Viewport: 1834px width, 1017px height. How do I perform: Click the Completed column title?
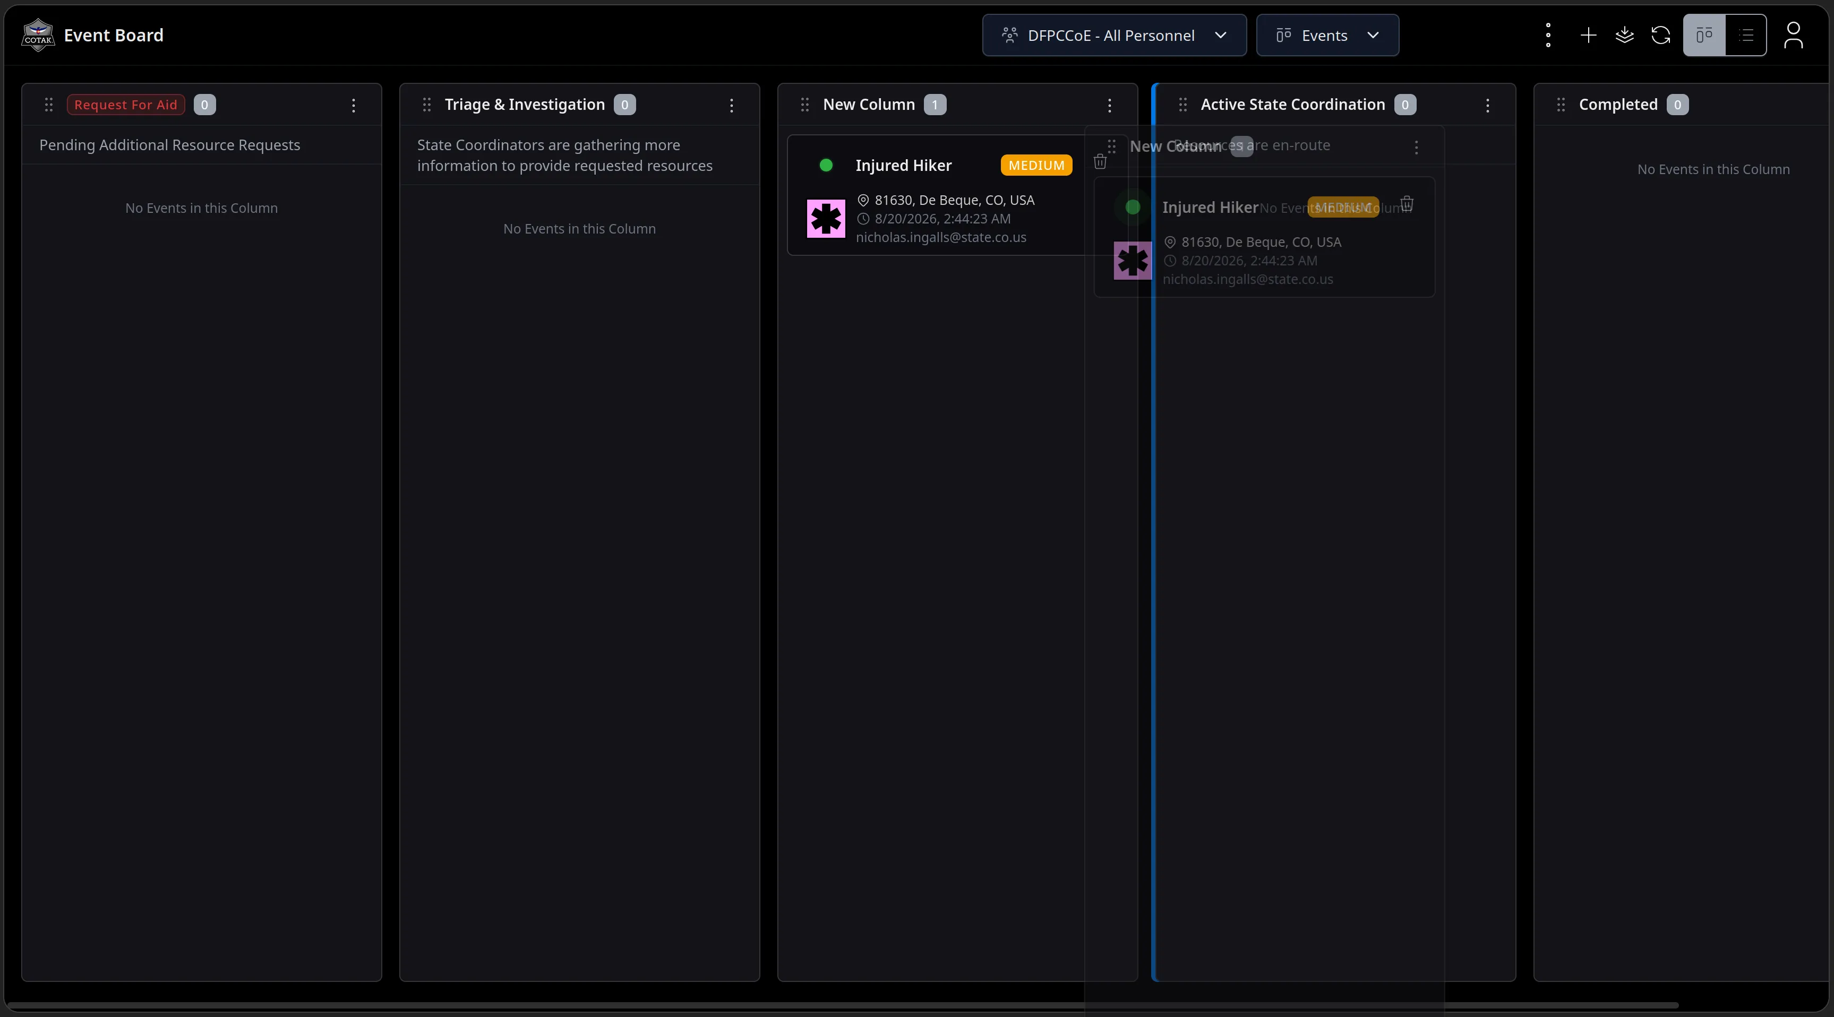(1618, 105)
